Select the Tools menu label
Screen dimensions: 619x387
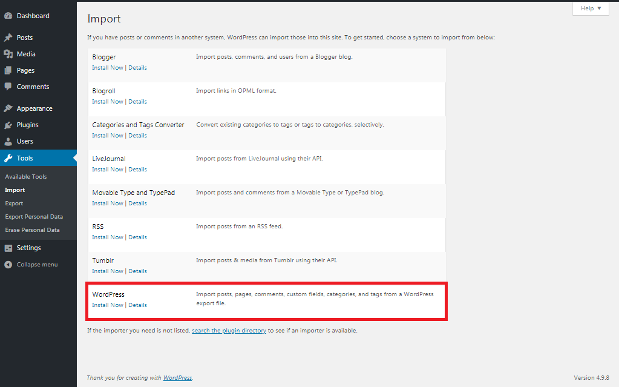pos(24,158)
